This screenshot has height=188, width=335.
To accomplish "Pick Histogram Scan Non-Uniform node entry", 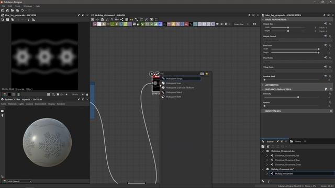I will point(180,88).
